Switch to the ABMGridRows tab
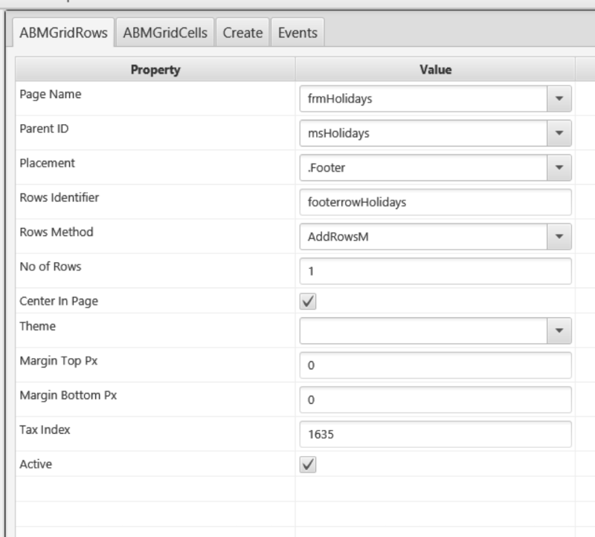This screenshot has height=537, width=595. coord(64,33)
